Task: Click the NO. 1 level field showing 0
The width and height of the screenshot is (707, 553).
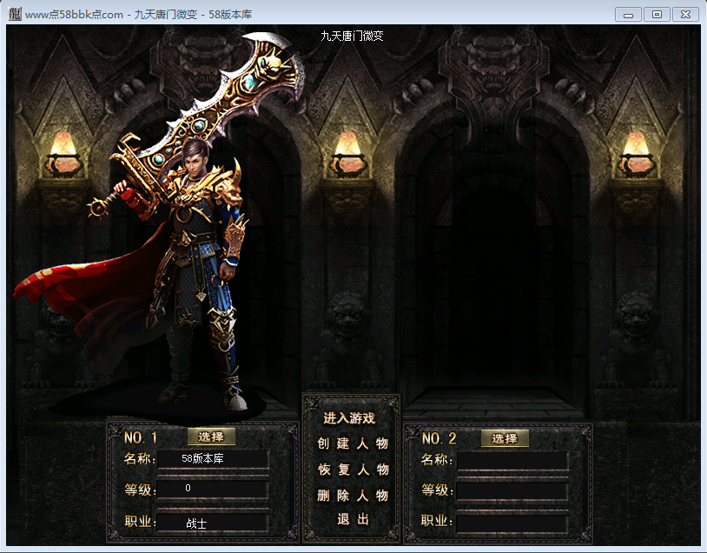Action: point(213,489)
